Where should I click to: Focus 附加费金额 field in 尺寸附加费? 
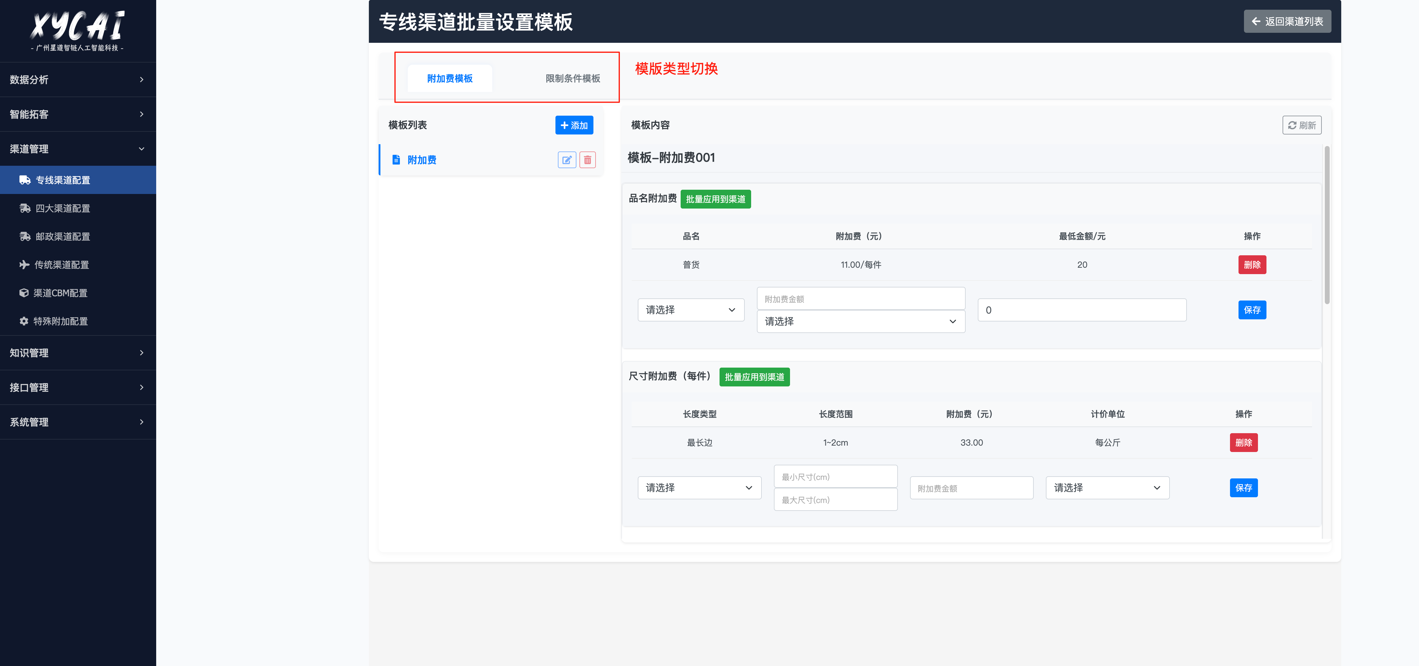[971, 488]
